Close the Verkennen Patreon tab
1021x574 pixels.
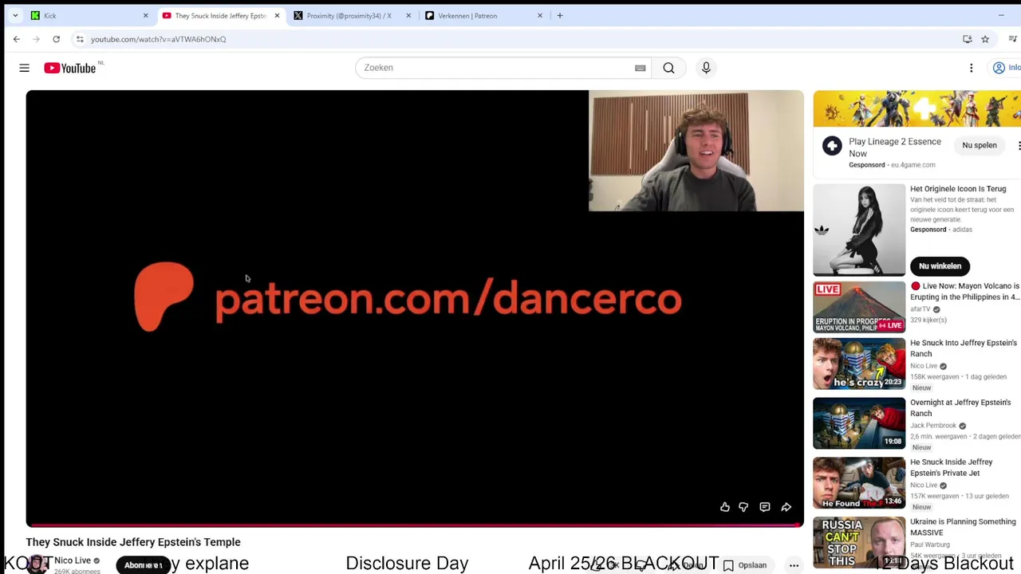coord(540,15)
